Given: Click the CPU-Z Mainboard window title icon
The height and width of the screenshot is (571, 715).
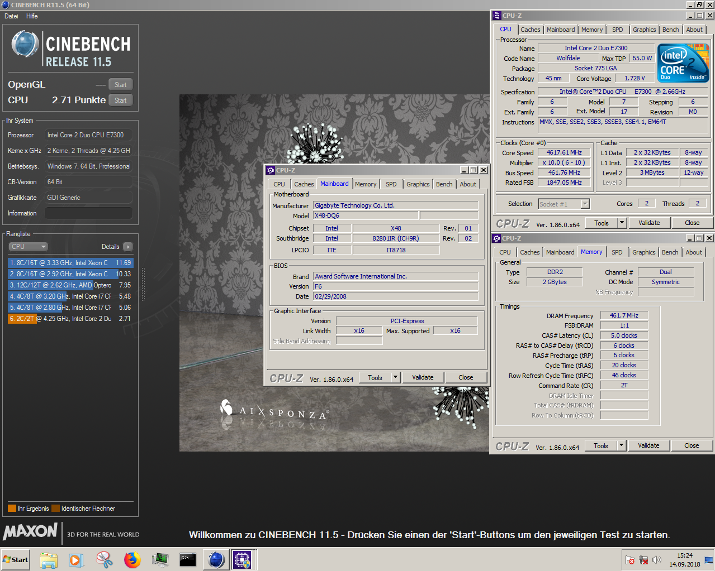Looking at the screenshot, I should 271,170.
